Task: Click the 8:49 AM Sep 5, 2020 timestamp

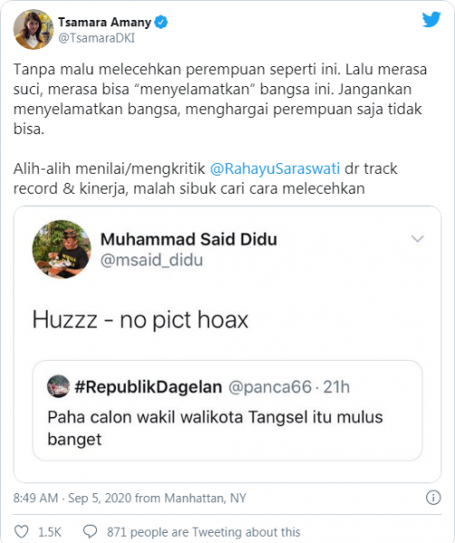Action: [x=129, y=498]
